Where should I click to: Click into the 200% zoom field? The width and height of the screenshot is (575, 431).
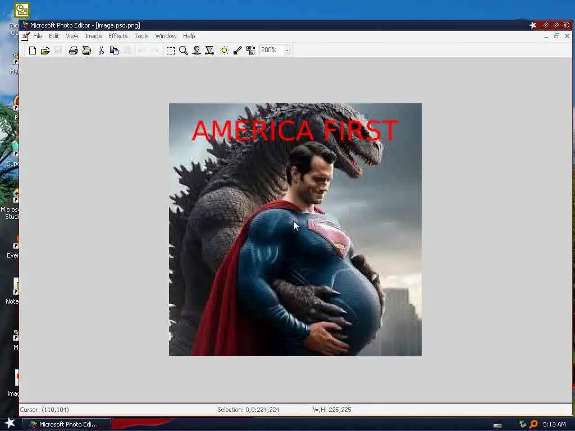point(272,50)
